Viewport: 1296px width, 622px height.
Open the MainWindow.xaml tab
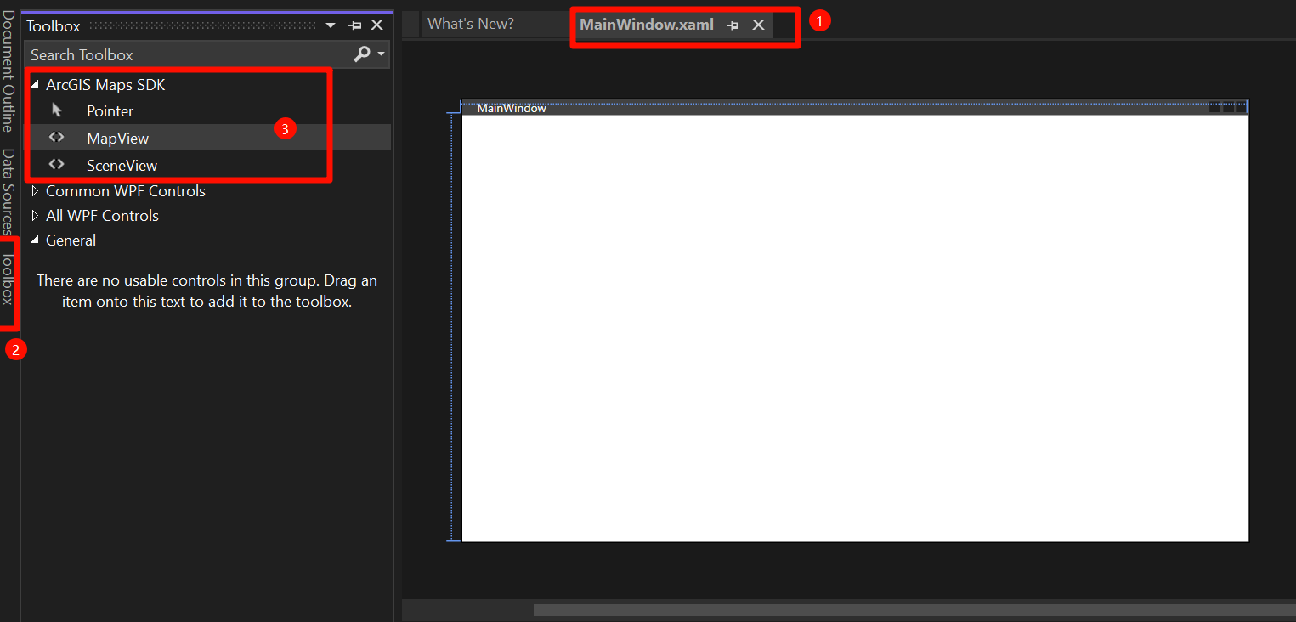(647, 25)
